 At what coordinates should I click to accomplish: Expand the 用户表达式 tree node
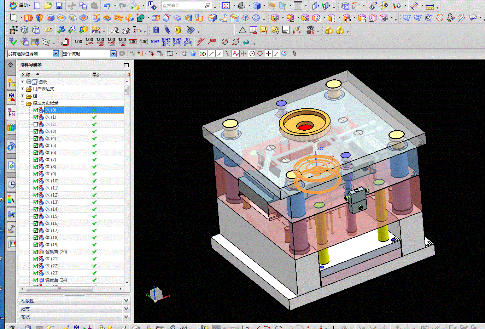coord(23,89)
